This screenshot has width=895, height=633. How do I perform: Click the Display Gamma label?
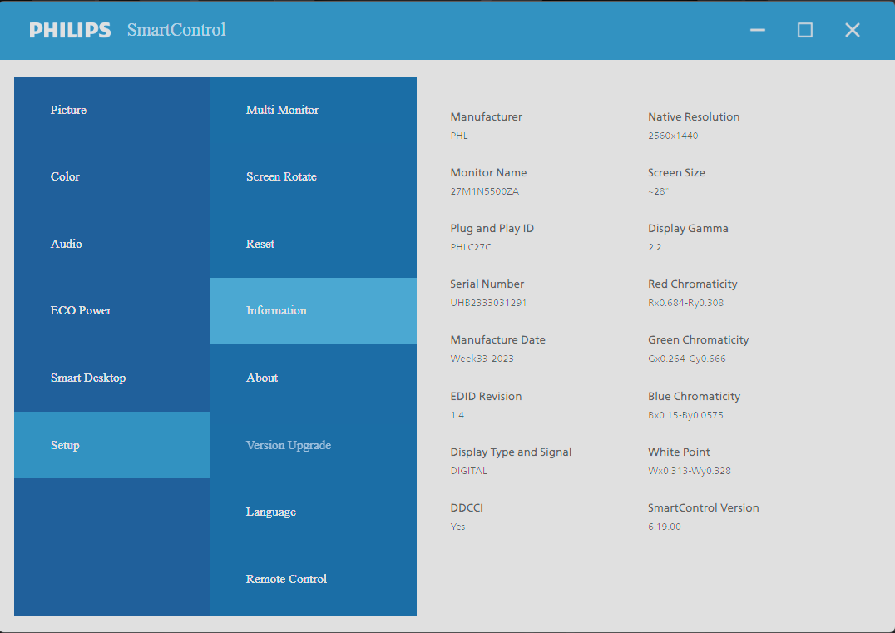(x=688, y=228)
